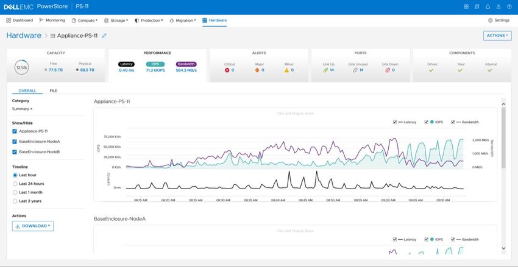Uncheck the Appliance-PS-11 show/hide checkbox
Image resolution: width=518 pixels, height=267 pixels.
tap(15, 131)
